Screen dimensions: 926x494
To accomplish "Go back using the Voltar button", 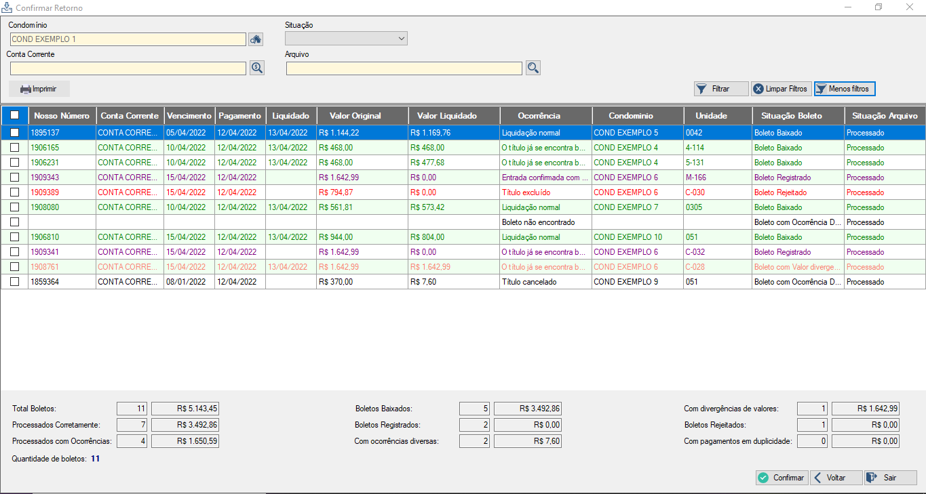I will (836, 478).
